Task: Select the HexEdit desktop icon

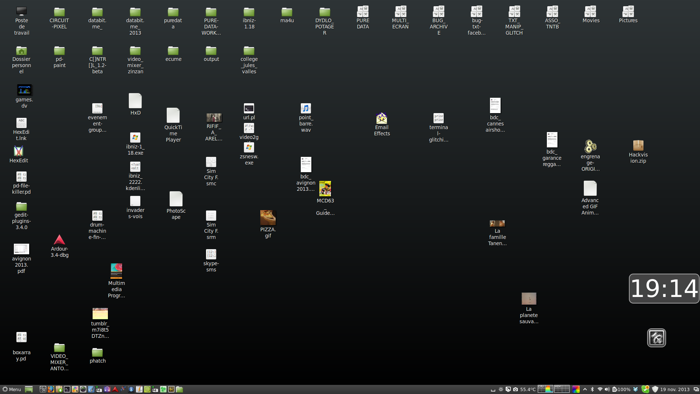Action: click(19, 151)
